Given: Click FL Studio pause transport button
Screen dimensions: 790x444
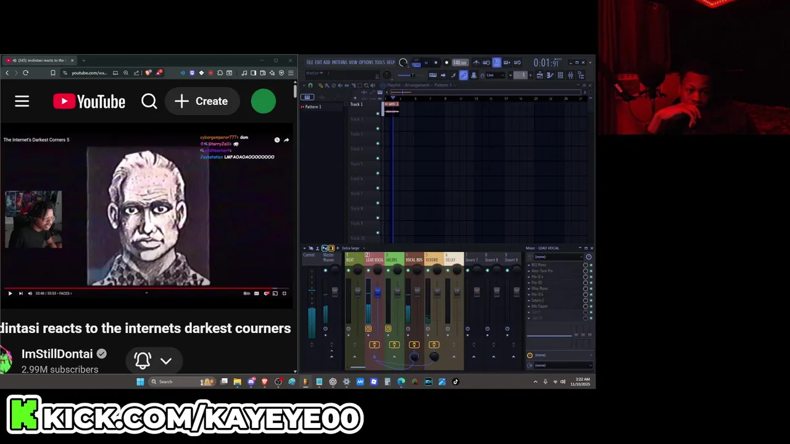Looking at the screenshot, I should [426, 62].
